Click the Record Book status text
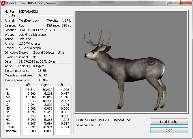Image resolution: width=193 pixels, height=139 pixels. coord(123,120)
